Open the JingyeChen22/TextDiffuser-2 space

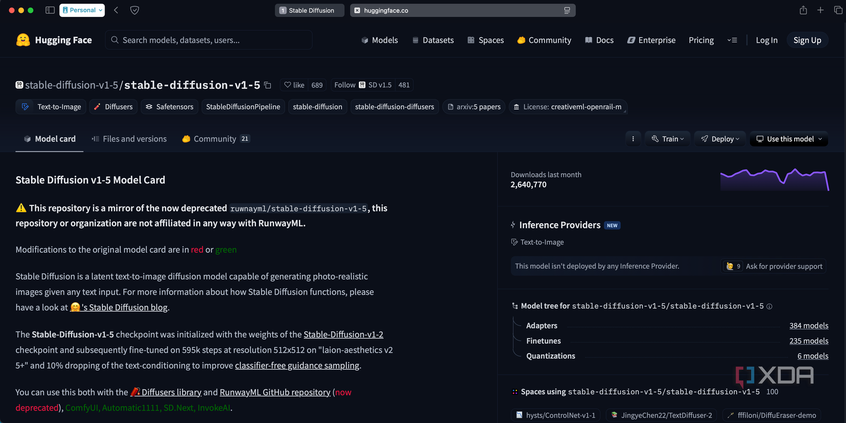(662, 415)
